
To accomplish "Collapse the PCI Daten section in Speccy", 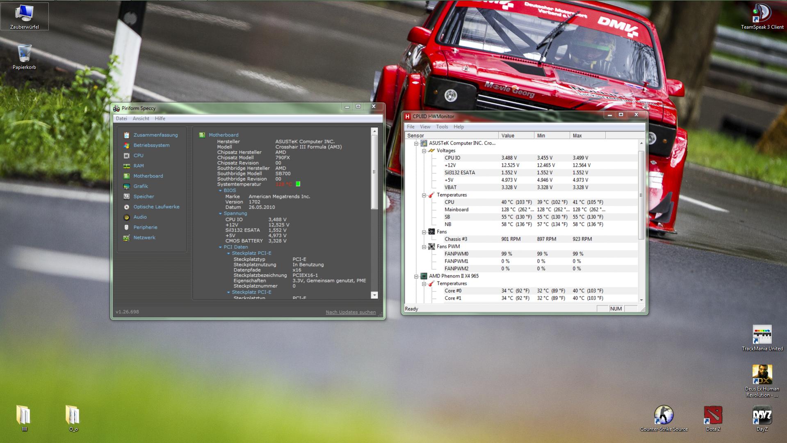I will [220, 248].
